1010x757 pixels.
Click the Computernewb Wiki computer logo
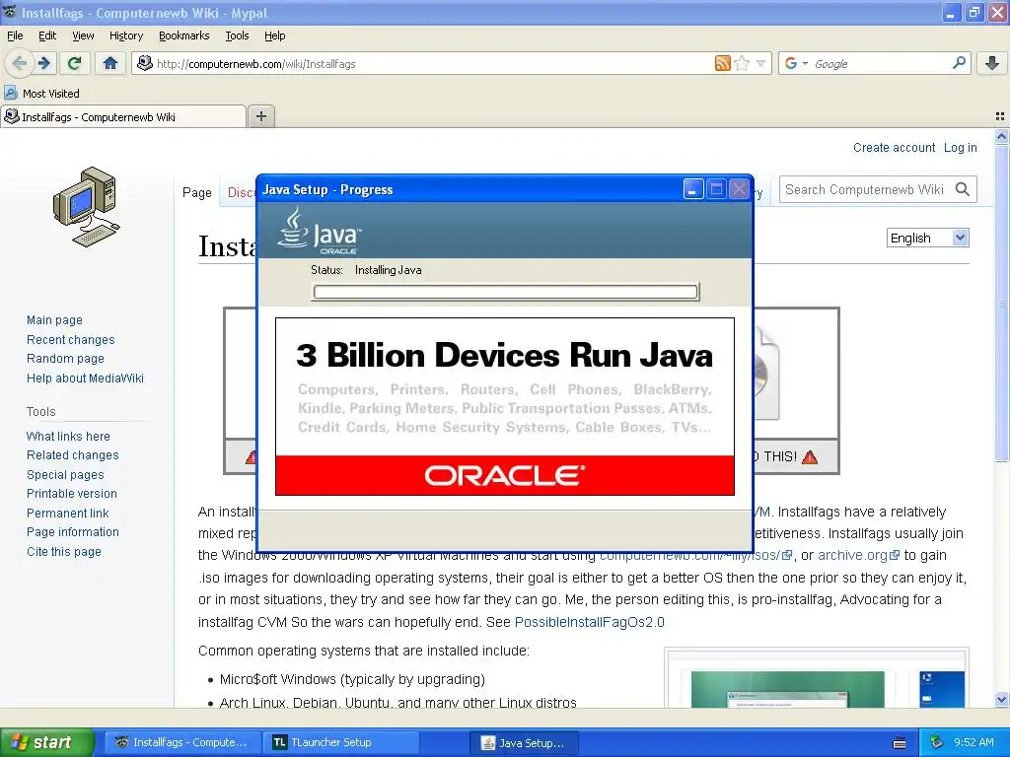[87, 207]
